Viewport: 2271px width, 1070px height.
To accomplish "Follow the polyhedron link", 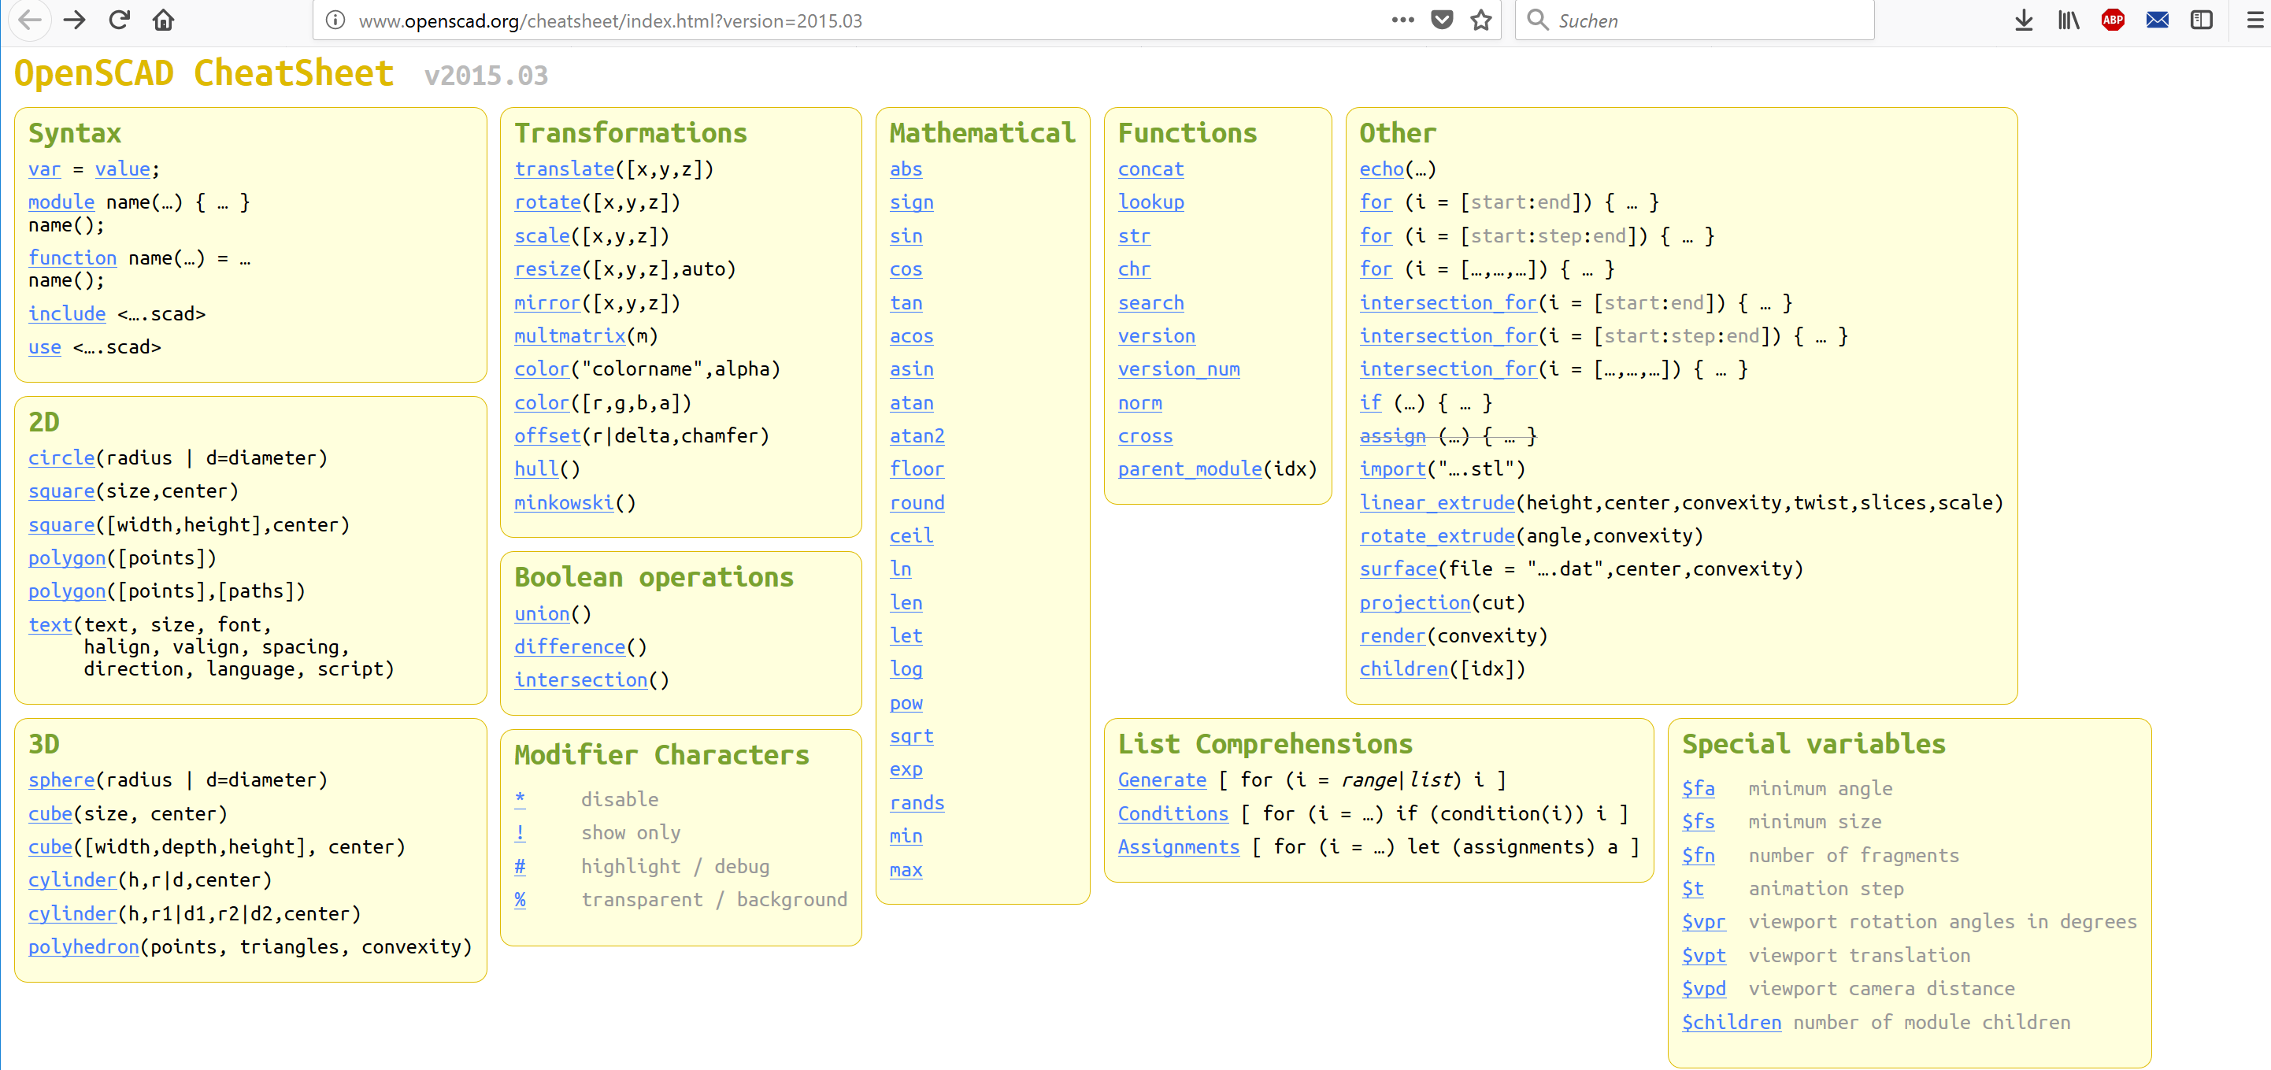I will tap(83, 946).
